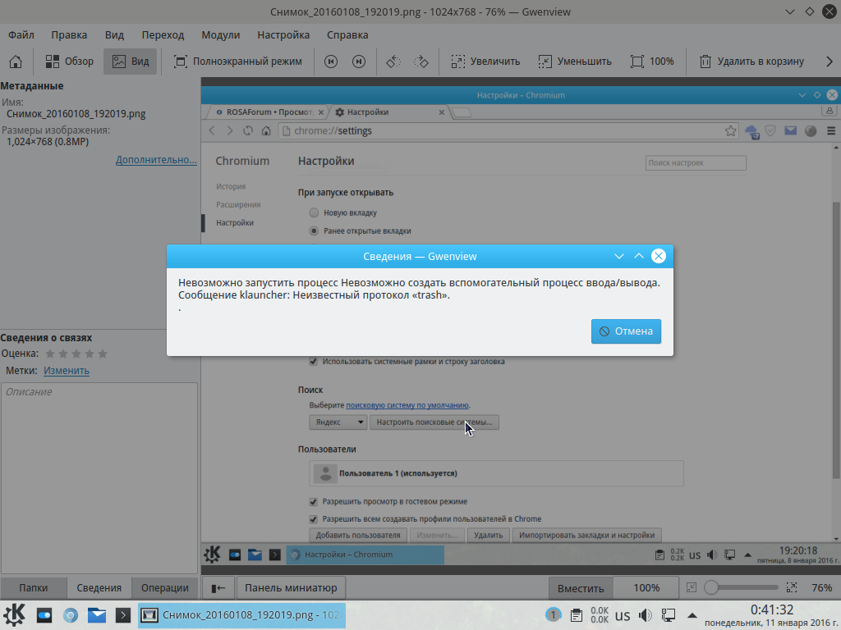This screenshot has width=841, height=630.
Task: Click the zoom slider handle
Action: tap(711, 587)
